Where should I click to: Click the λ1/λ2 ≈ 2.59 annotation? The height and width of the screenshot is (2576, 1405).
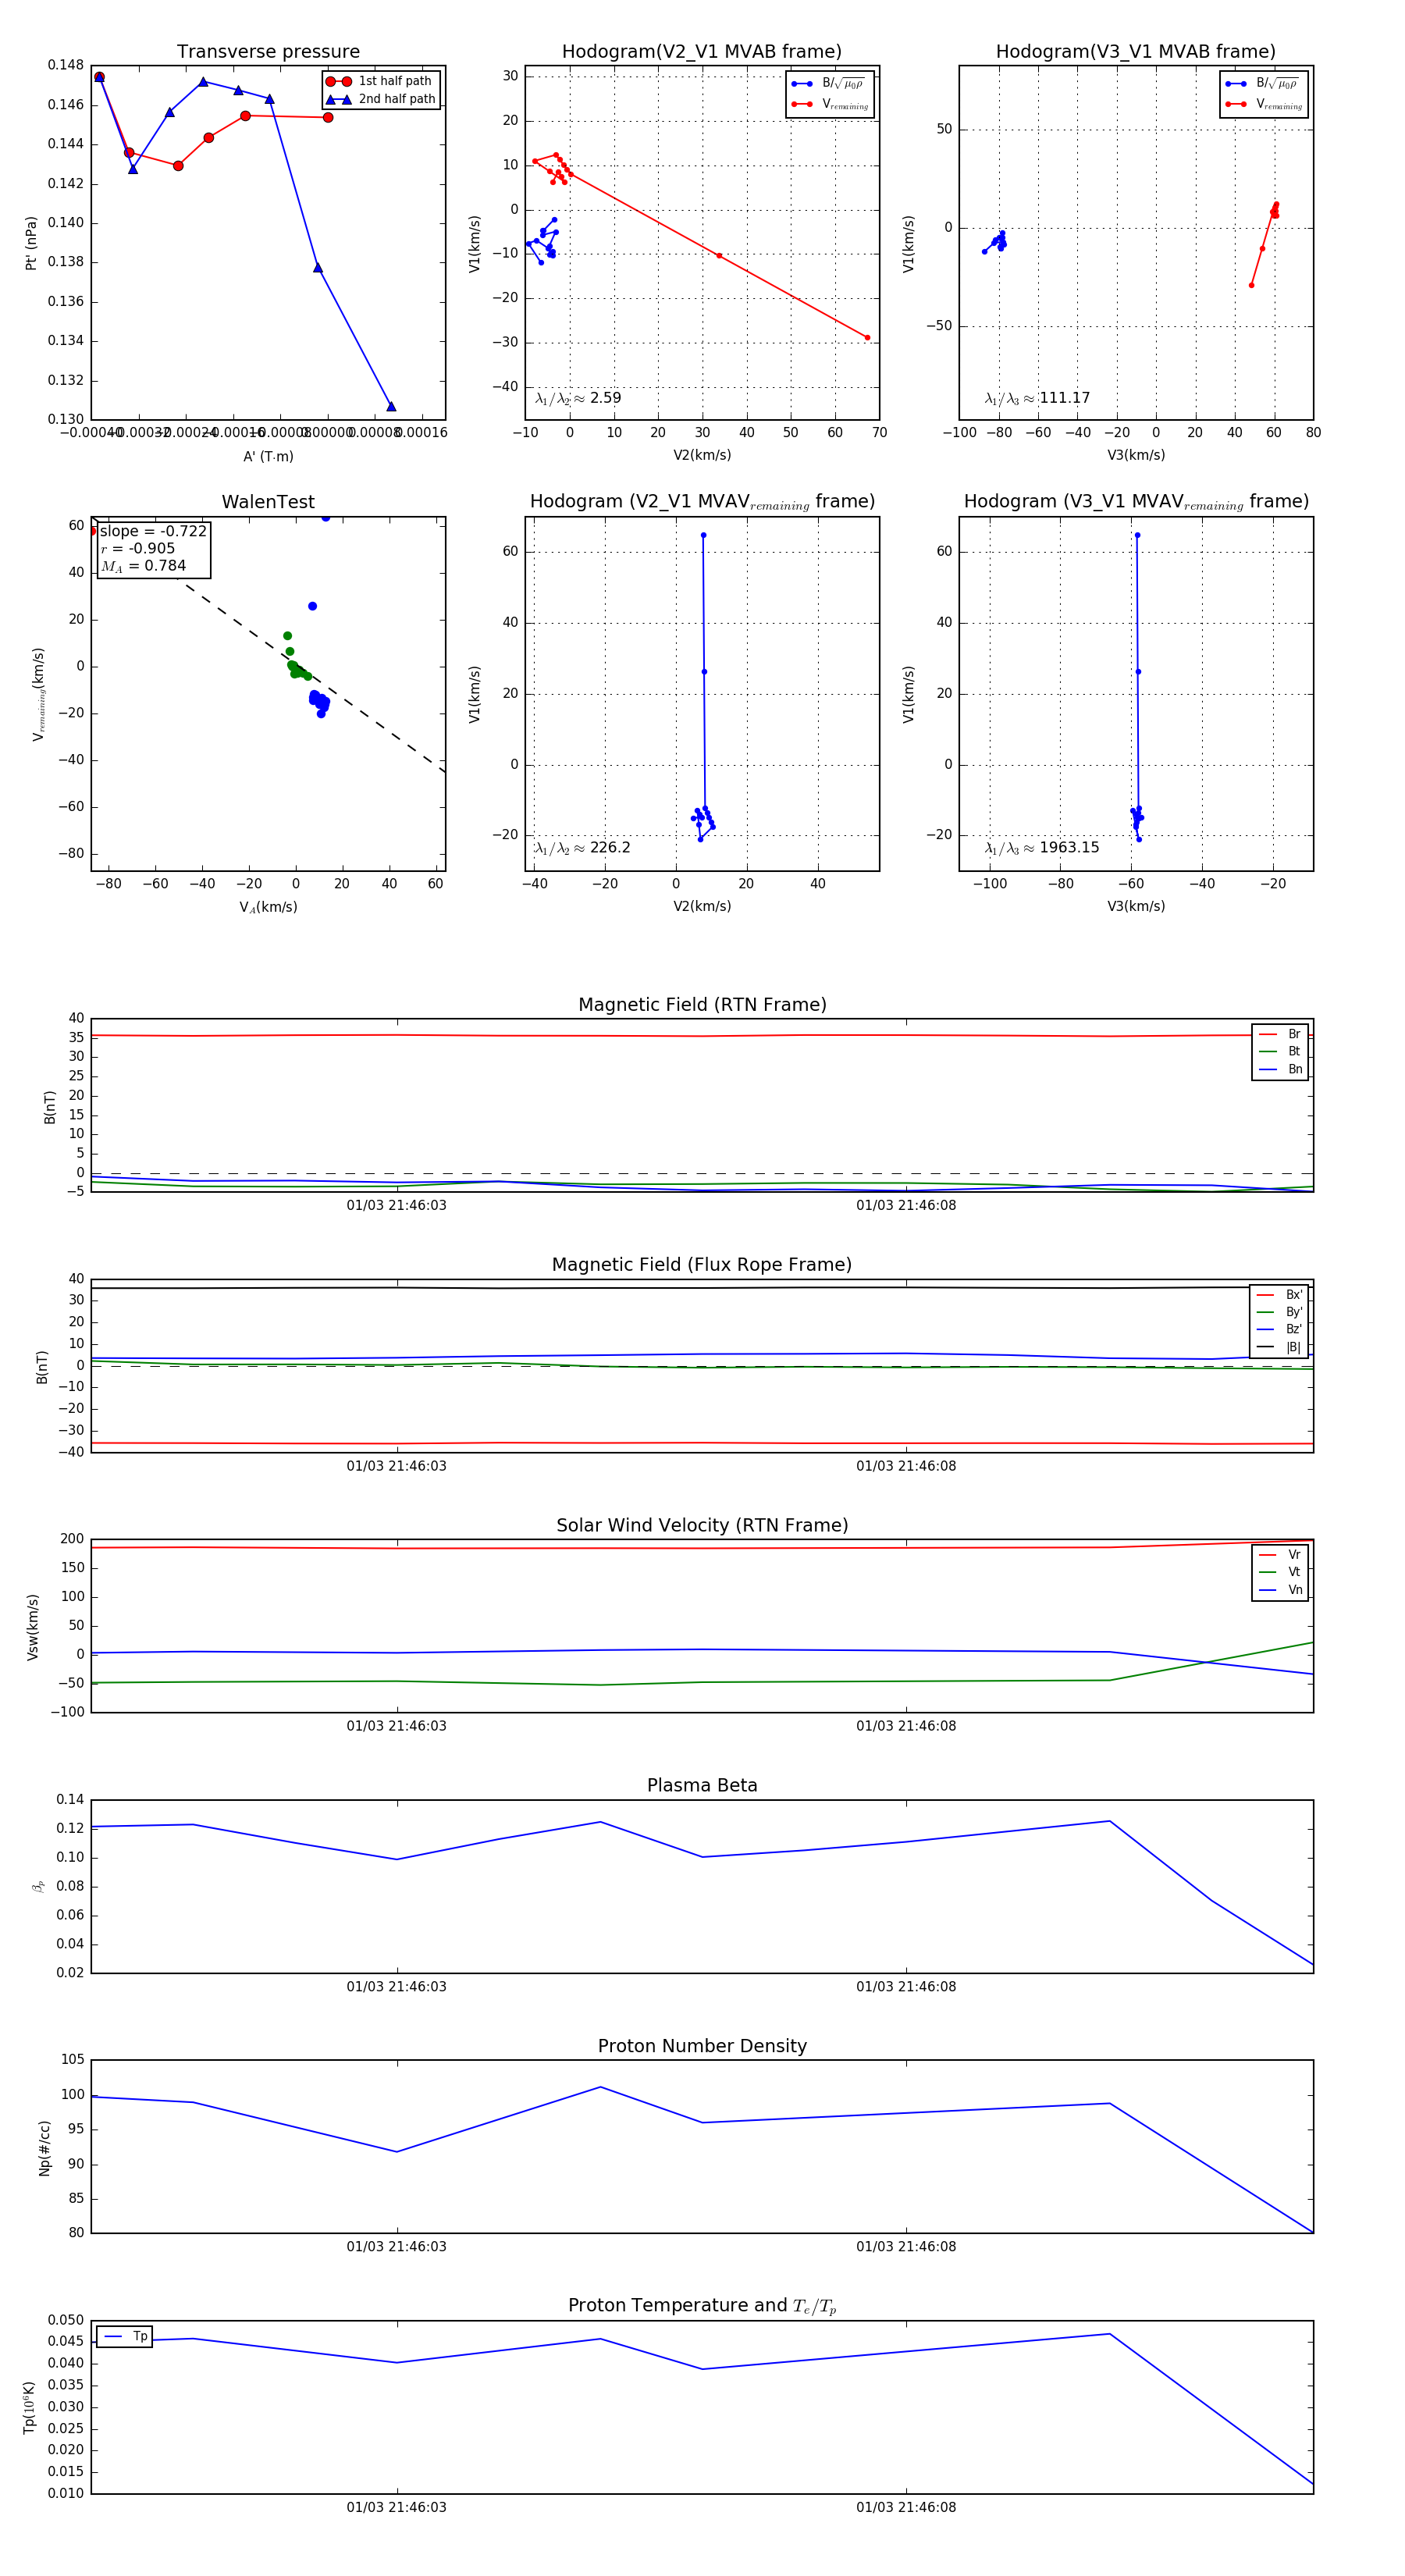pyautogui.click(x=578, y=398)
